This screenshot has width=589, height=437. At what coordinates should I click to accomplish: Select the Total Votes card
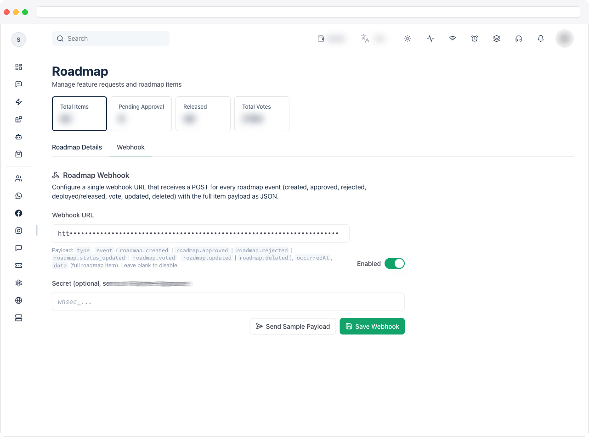coord(262,114)
